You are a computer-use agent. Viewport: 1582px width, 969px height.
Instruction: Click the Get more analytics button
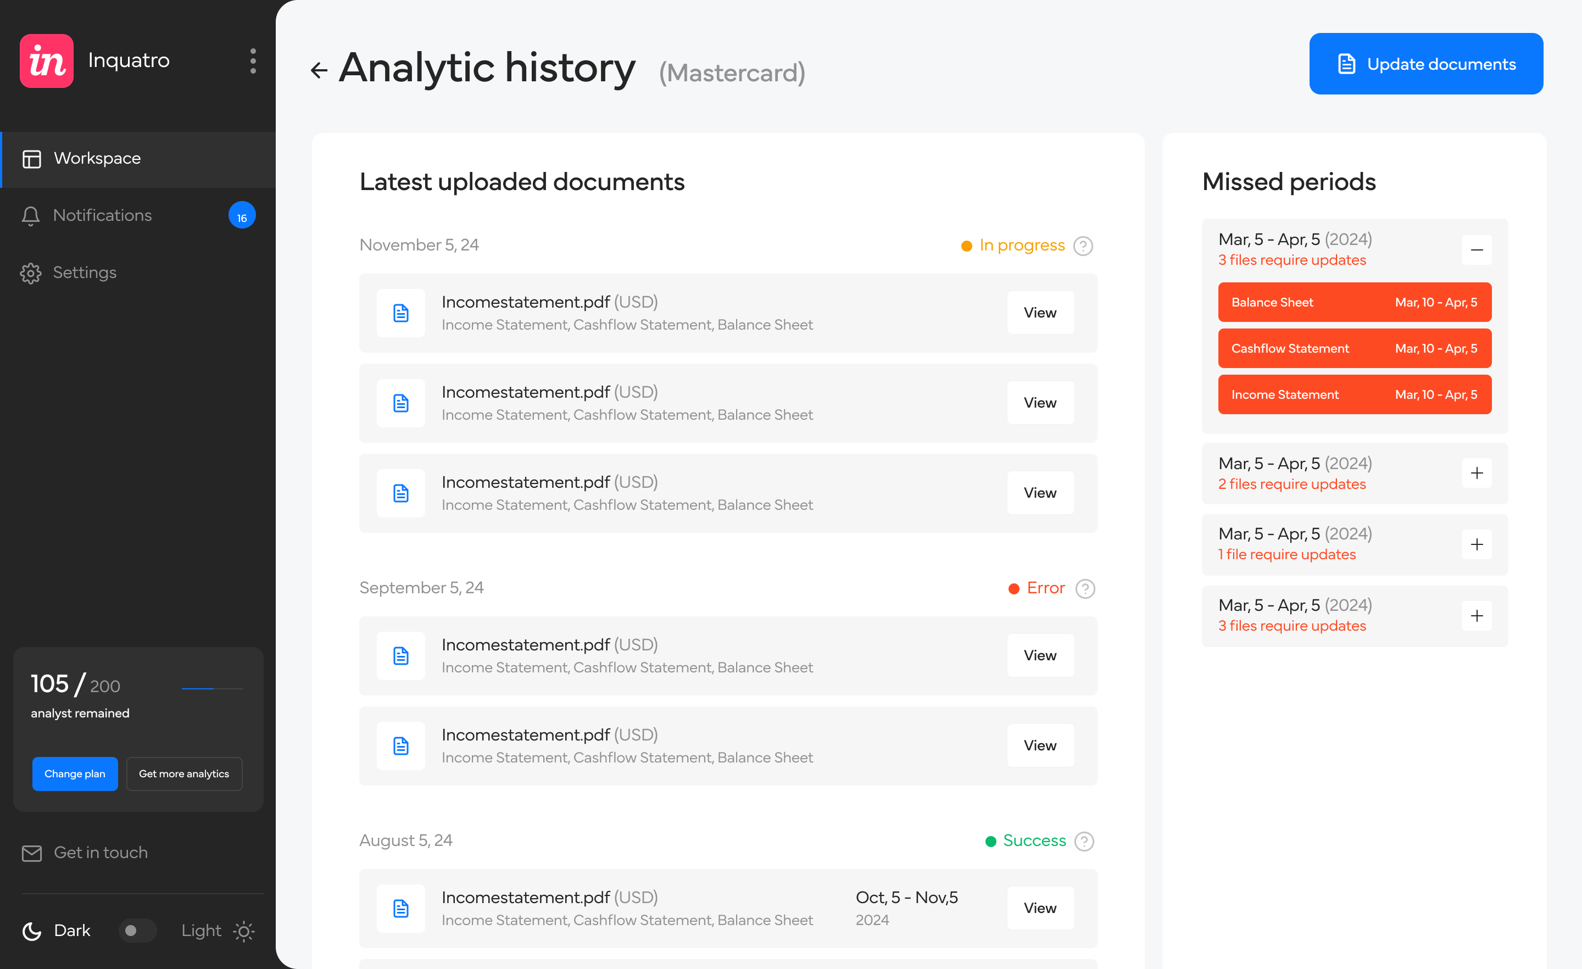(184, 774)
